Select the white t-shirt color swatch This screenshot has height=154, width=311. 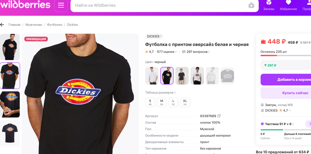(152, 76)
